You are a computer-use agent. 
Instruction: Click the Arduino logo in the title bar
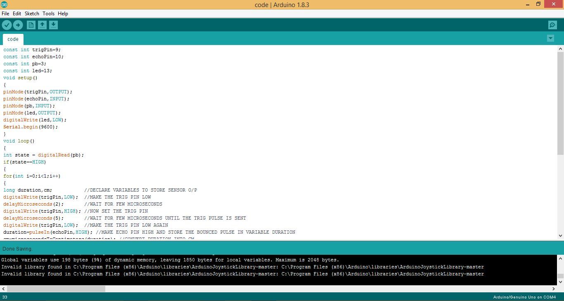pyautogui.click(x=4, y=5)
